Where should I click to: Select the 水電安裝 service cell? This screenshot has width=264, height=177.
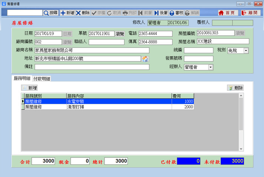[x=119, y=101]
